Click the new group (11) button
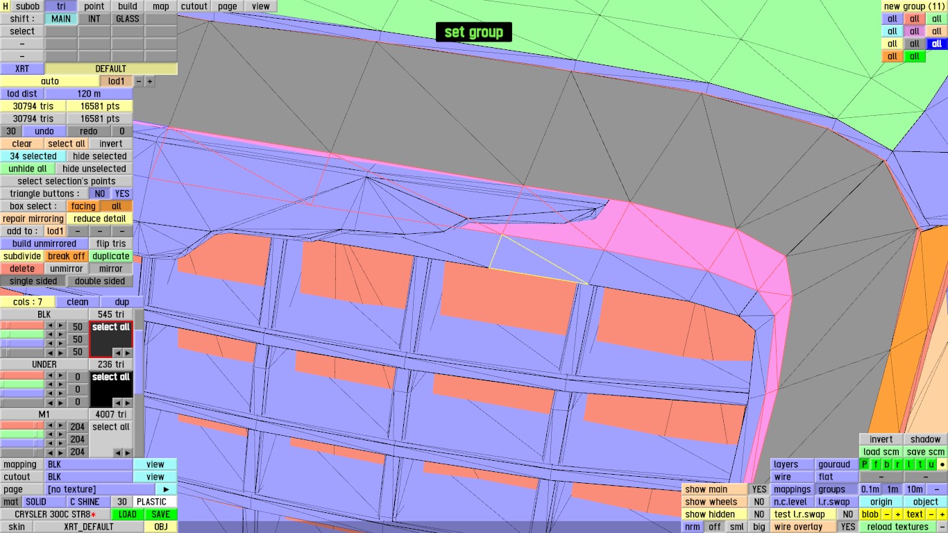The width and height of the screenshot is (948, 533). tap(915, 6)
